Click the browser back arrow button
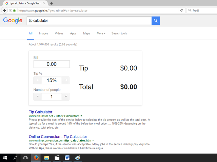217x162 pixels. (x=5, y=10)
